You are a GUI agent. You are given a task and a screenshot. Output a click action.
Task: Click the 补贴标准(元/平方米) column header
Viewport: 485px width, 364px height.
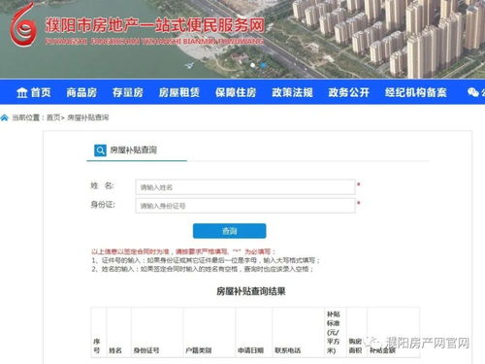334,332
